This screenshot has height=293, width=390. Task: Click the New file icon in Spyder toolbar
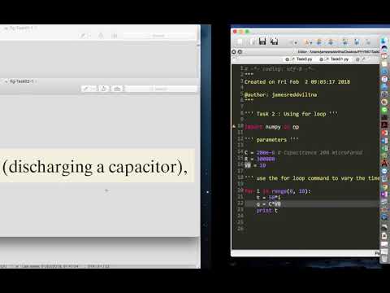click(x=240, y=42)
